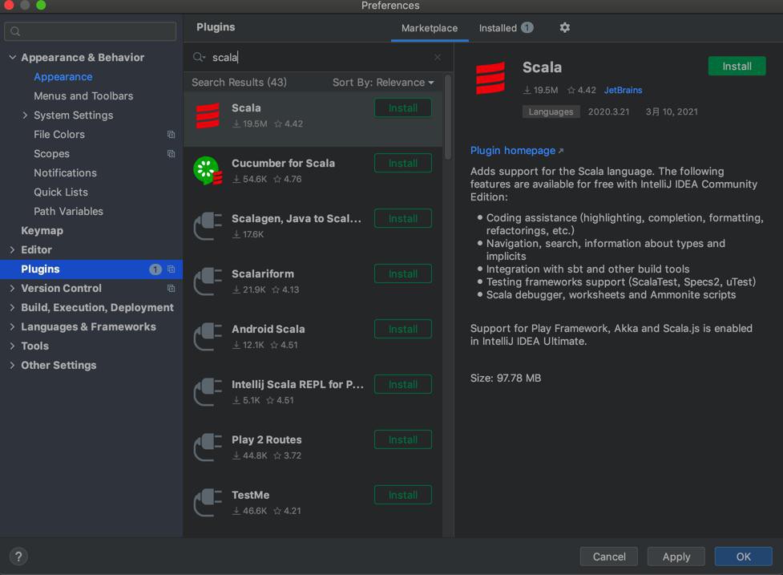Install the Intellij Scala REPL plugin
This screenshot has height=575, width=783.
point(403,385)
